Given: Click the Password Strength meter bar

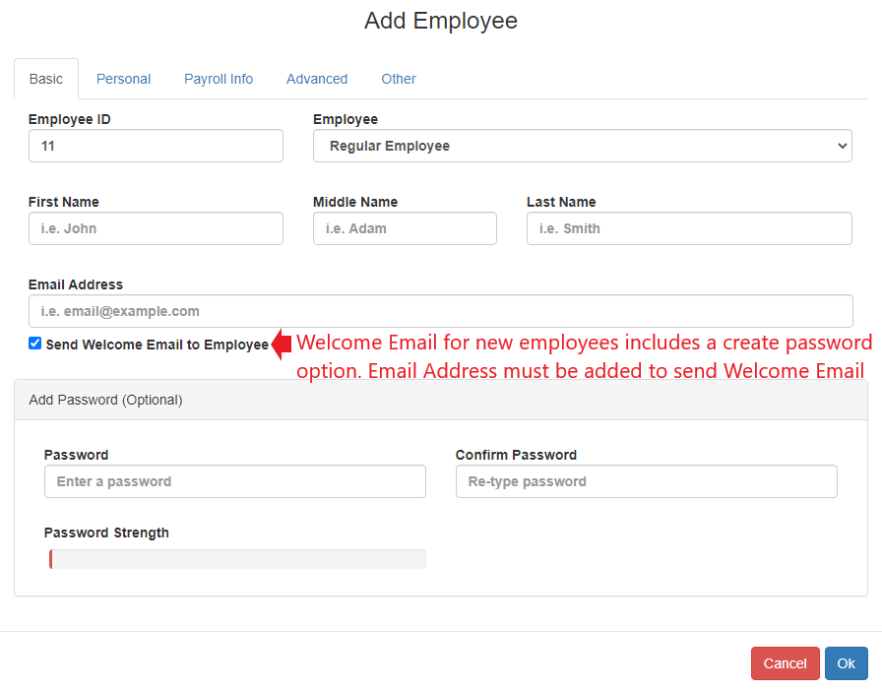Looking at the screenshot, I should tap(236, 559).
